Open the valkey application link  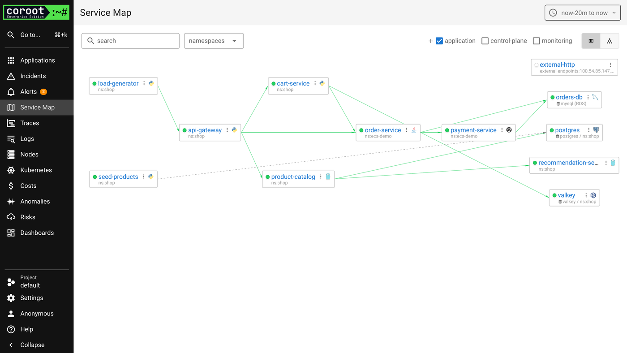tap(567, 195)
